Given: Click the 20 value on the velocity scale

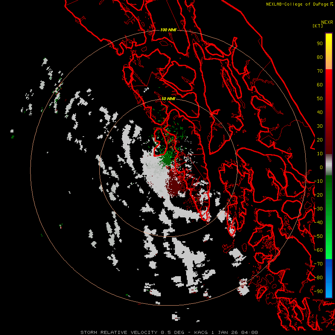Looking at the screenshot, I should 320,140.
